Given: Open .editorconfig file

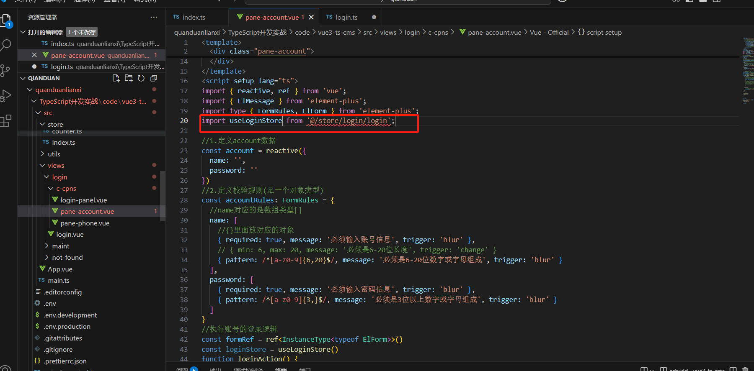Looking at the screenshot, I should point(91,292).
